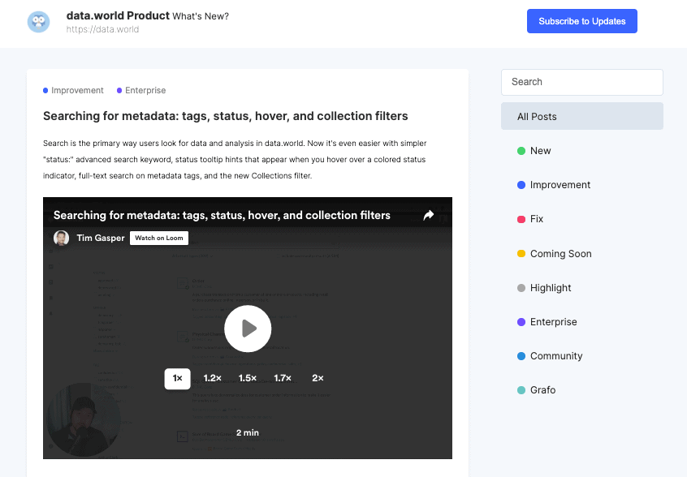Click the video title text overlay

click(x=222, y=215)
